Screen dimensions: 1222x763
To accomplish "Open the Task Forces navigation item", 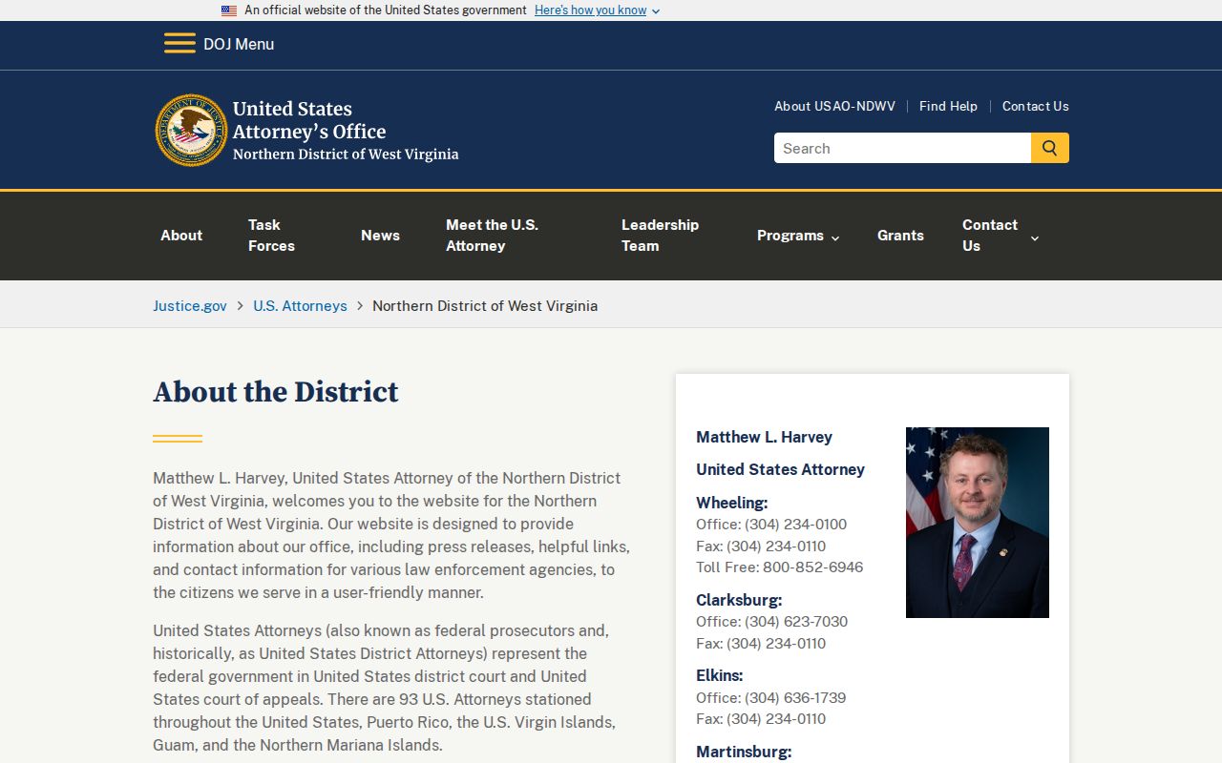I will [271, 236].
